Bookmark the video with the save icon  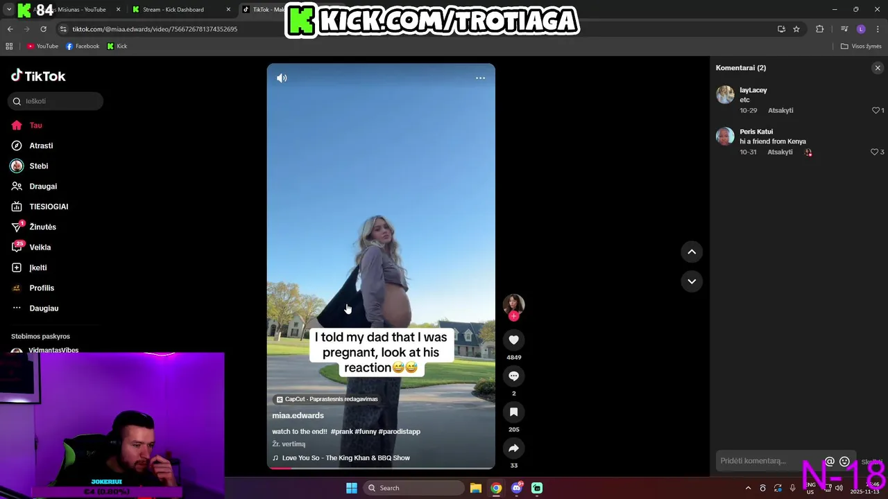(513, 412)
